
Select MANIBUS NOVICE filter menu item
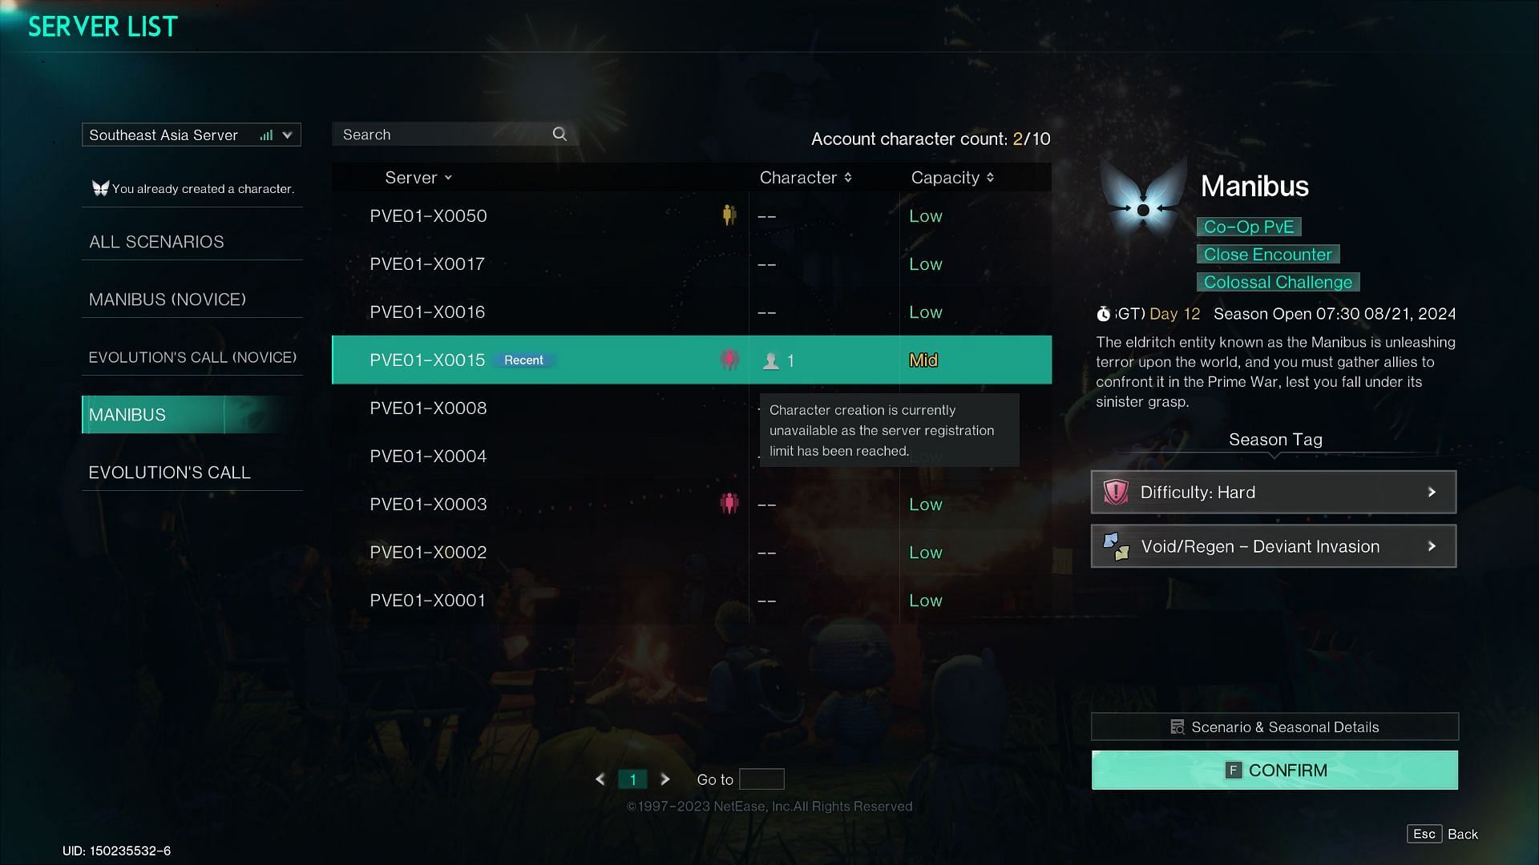[167, 298]
